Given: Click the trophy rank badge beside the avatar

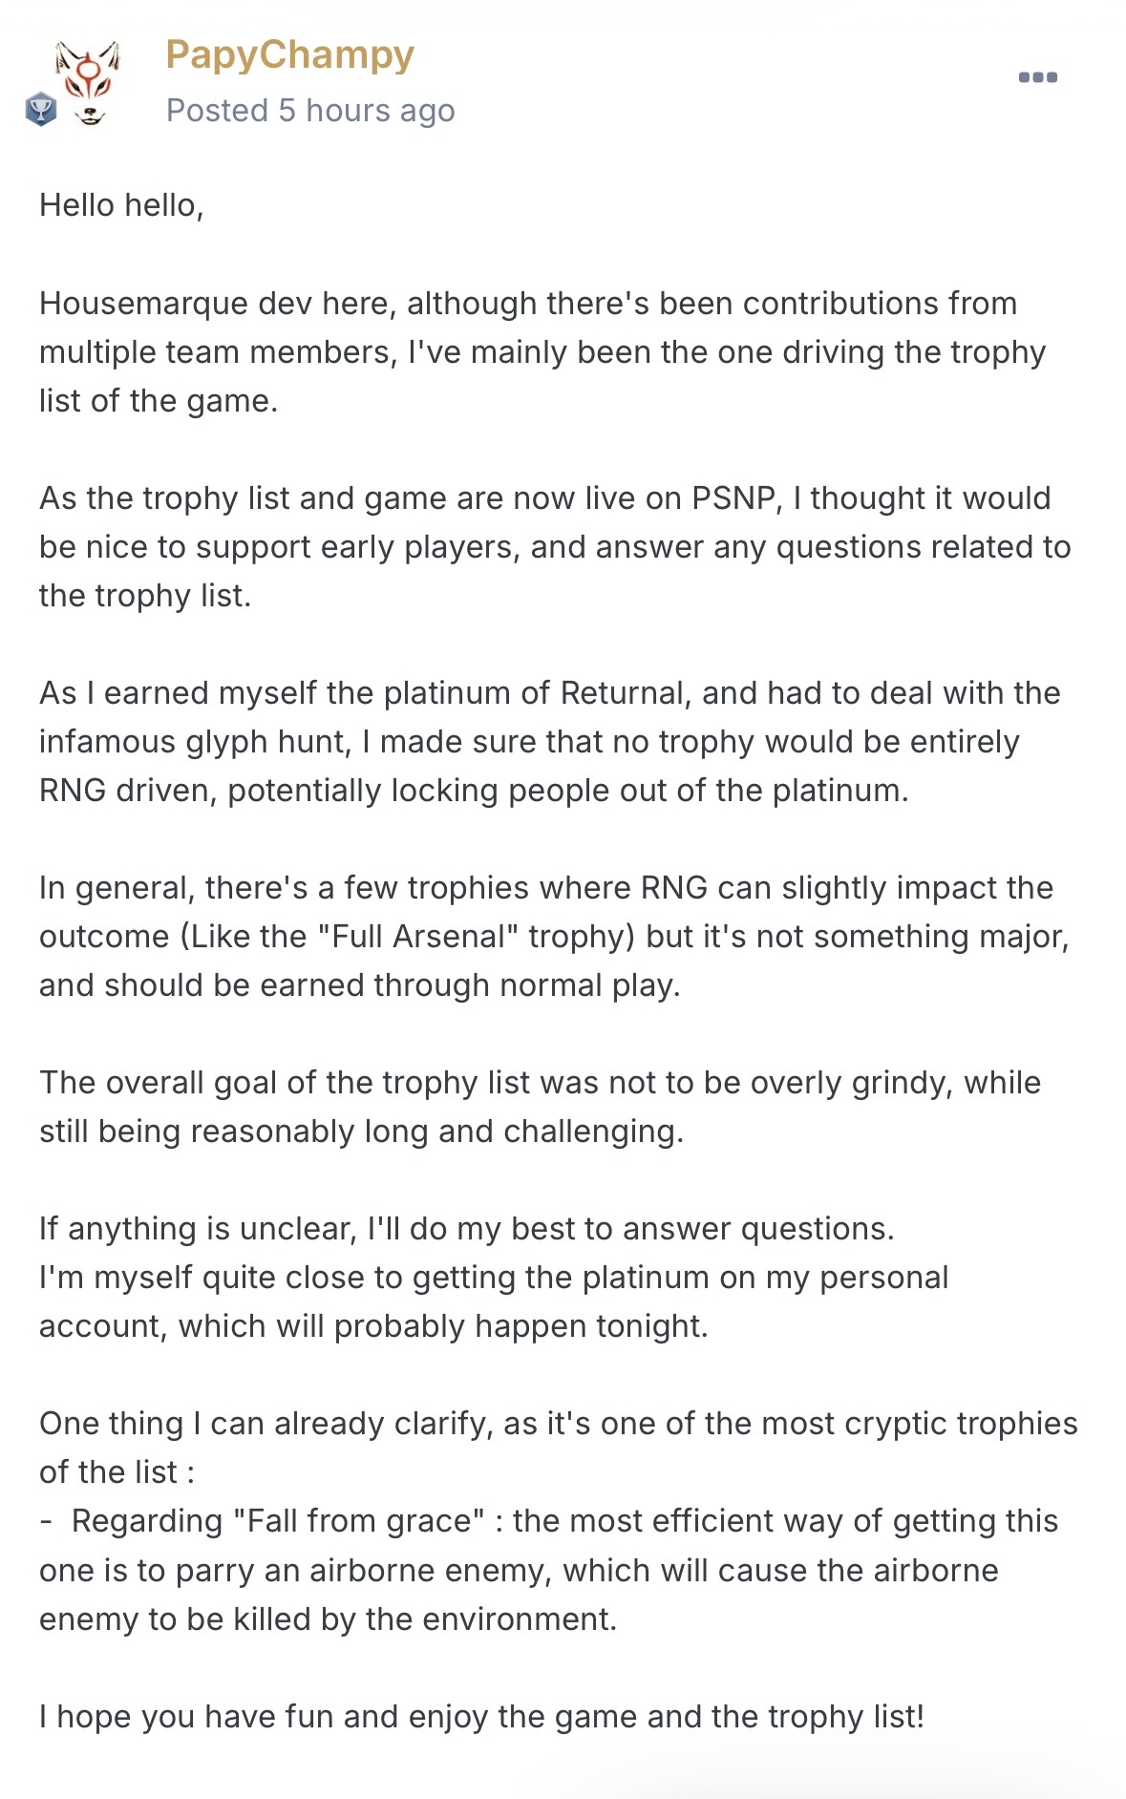Looking at the screenshot, I should click(x=41, y=110).
